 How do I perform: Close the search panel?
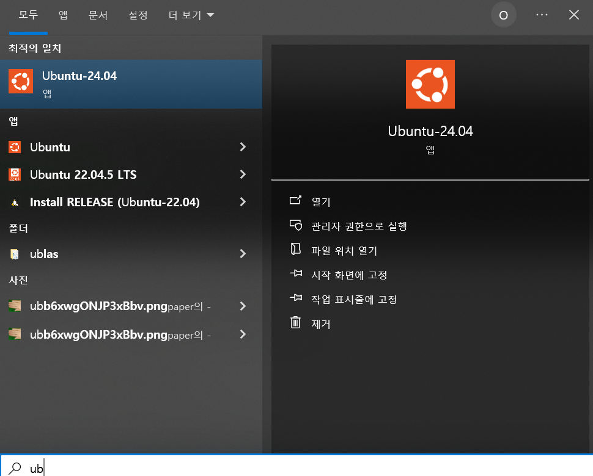pyautogui.click(x=573, y=15)
